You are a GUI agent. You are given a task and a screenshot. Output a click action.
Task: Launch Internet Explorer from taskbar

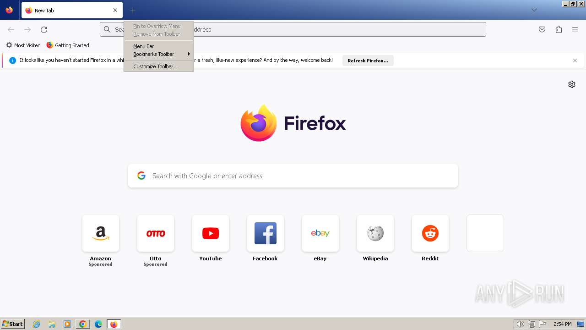[37, 324]
